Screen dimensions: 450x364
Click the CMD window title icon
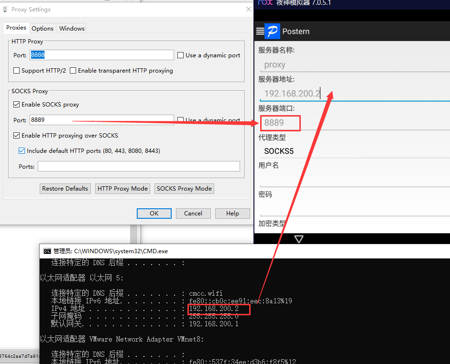coord(47,251)
